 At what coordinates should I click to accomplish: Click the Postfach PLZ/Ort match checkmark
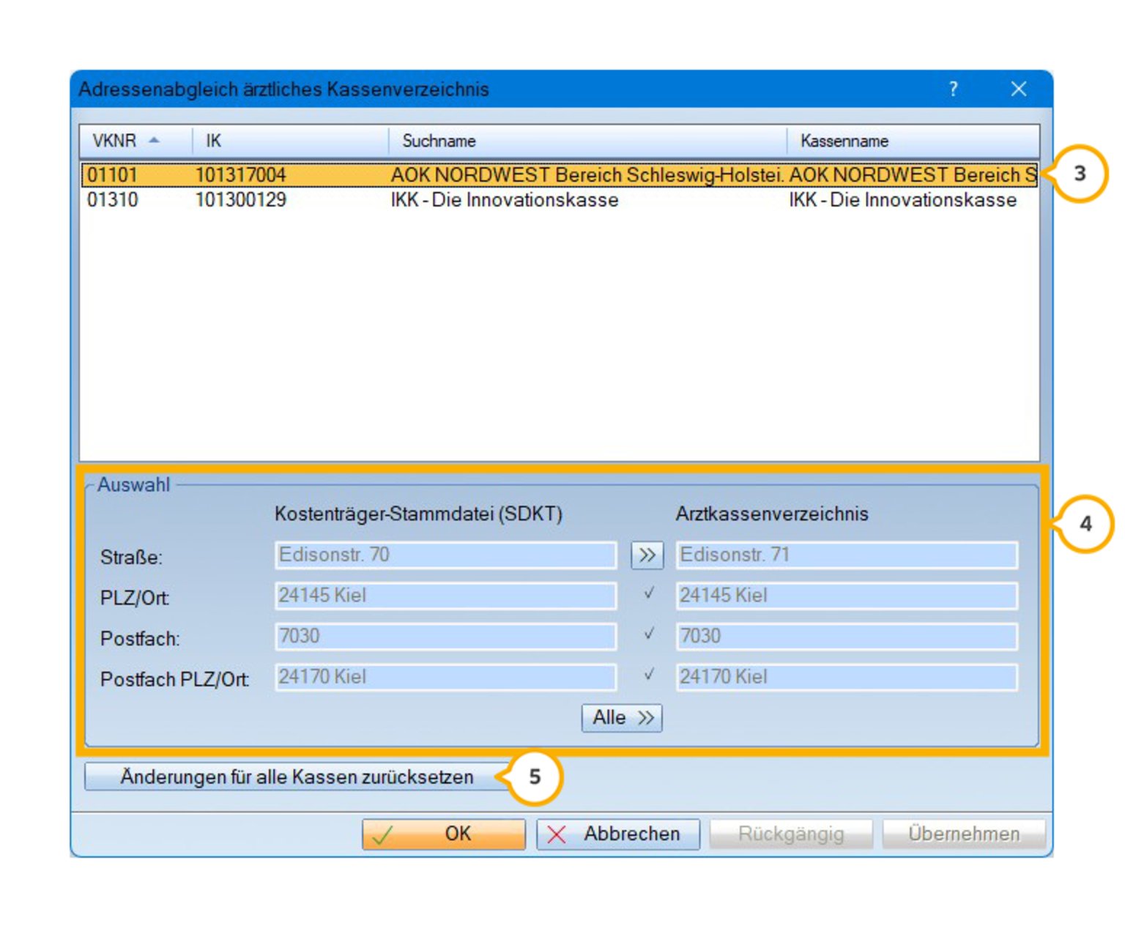[648, 676]
